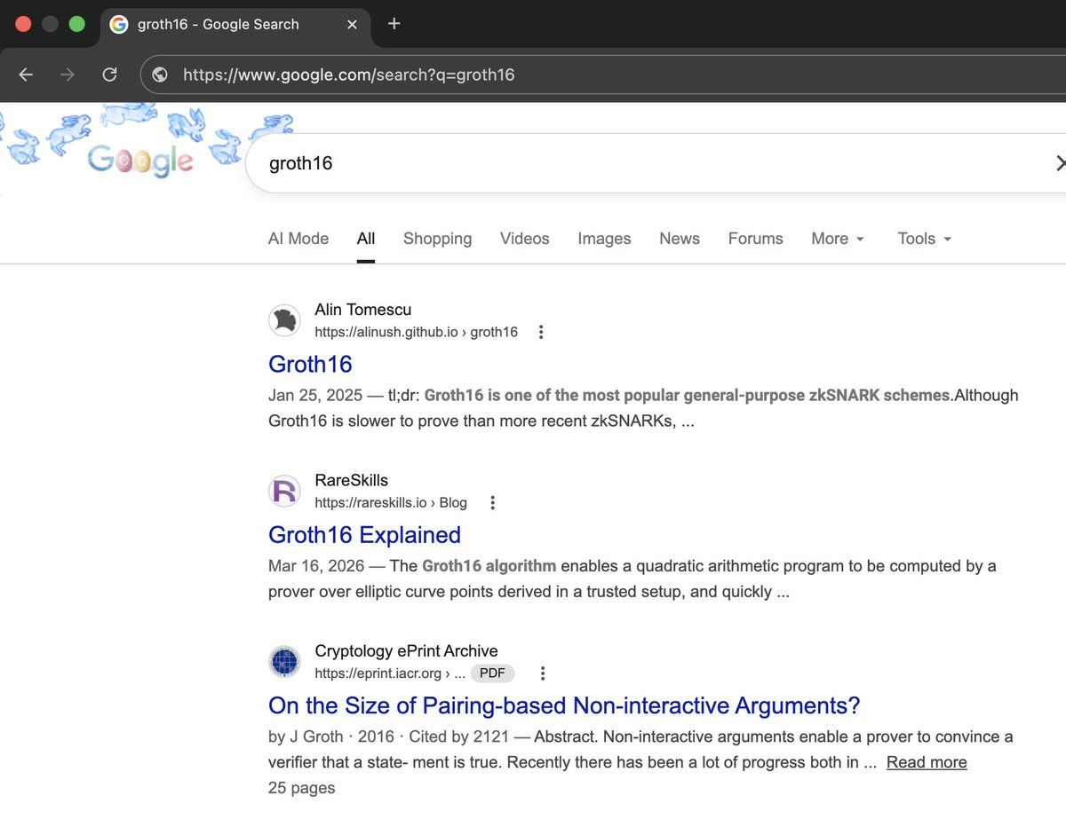Click the PDF badge on ePrint result

tap(492, 673)
